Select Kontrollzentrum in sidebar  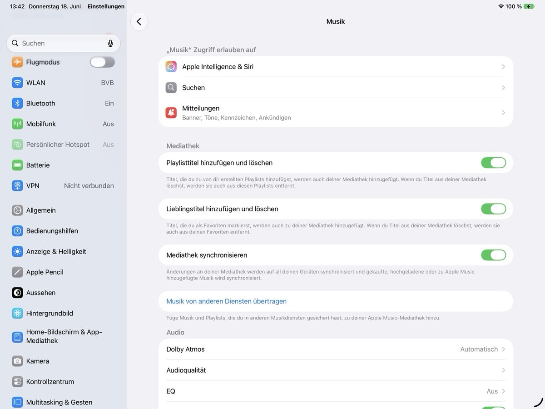[x=63, y=382]
